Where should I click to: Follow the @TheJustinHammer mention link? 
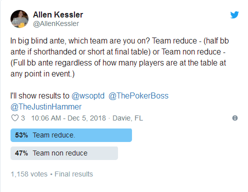pyautogui.click(x=46, y=107)
